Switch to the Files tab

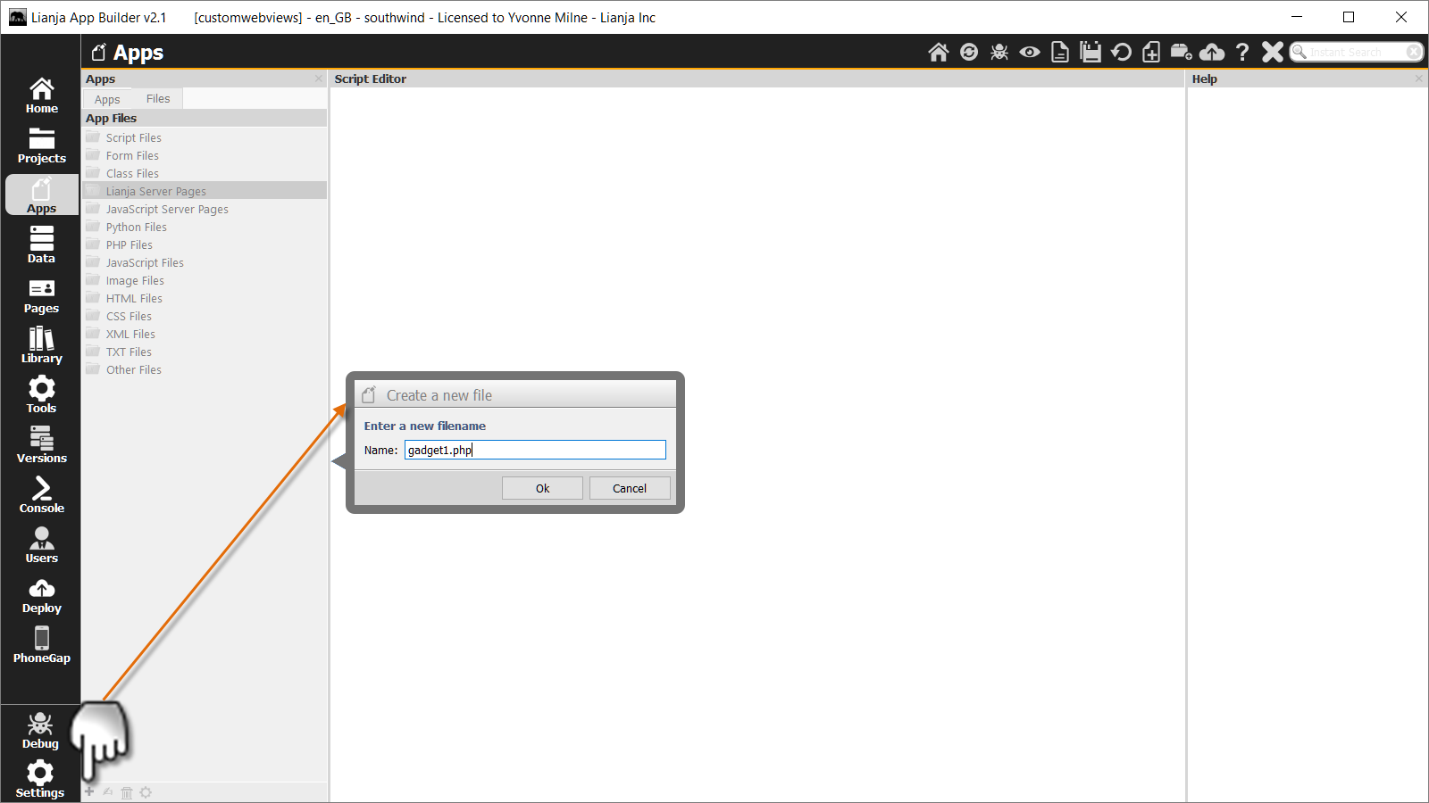tap(158, 99)
